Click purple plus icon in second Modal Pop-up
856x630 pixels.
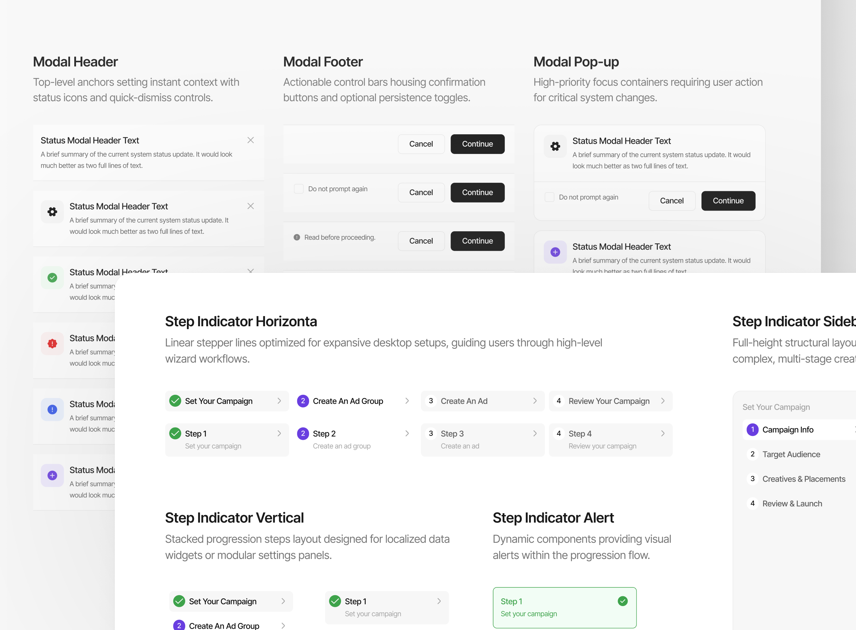tap(555, 252)
